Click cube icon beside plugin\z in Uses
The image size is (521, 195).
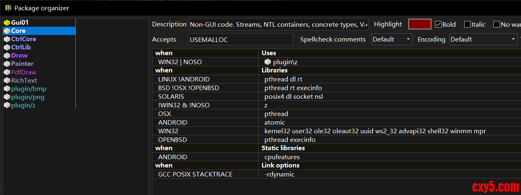click(x=268, y=62)
